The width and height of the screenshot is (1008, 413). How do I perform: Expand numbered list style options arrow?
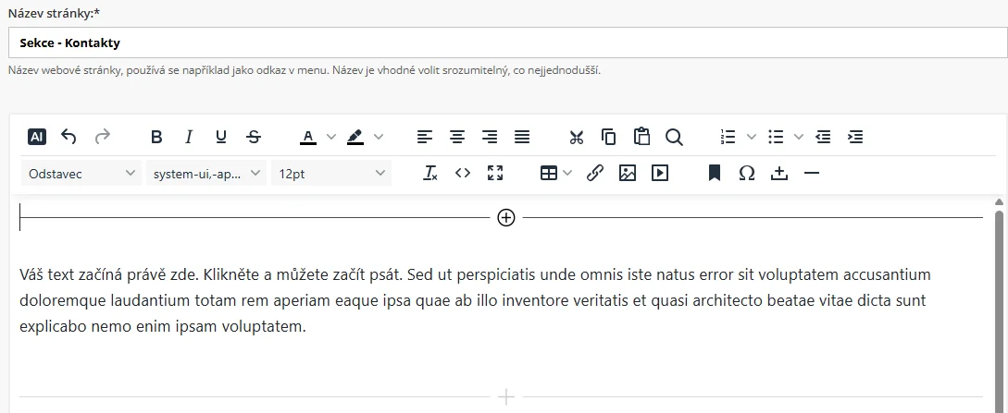(x=752, y=137)
